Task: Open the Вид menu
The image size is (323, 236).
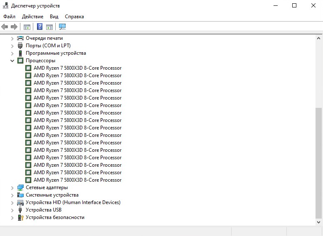Action: [x=54, y=17]
